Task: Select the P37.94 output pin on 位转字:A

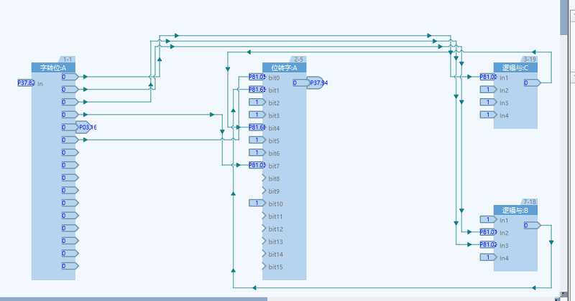Action: (317, 83)
